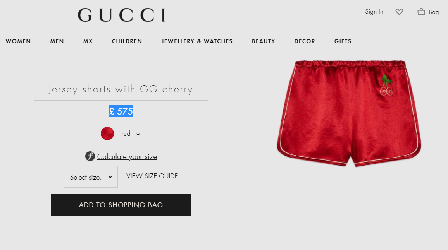The image size is (448, 250).
Task: Click the red shorts product image
Action: click(349, 113)
